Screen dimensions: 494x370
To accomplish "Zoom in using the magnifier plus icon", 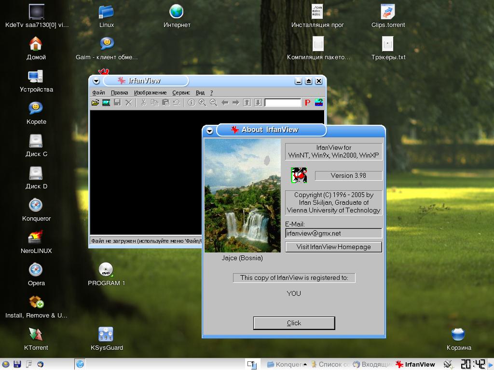I will 203,103.
